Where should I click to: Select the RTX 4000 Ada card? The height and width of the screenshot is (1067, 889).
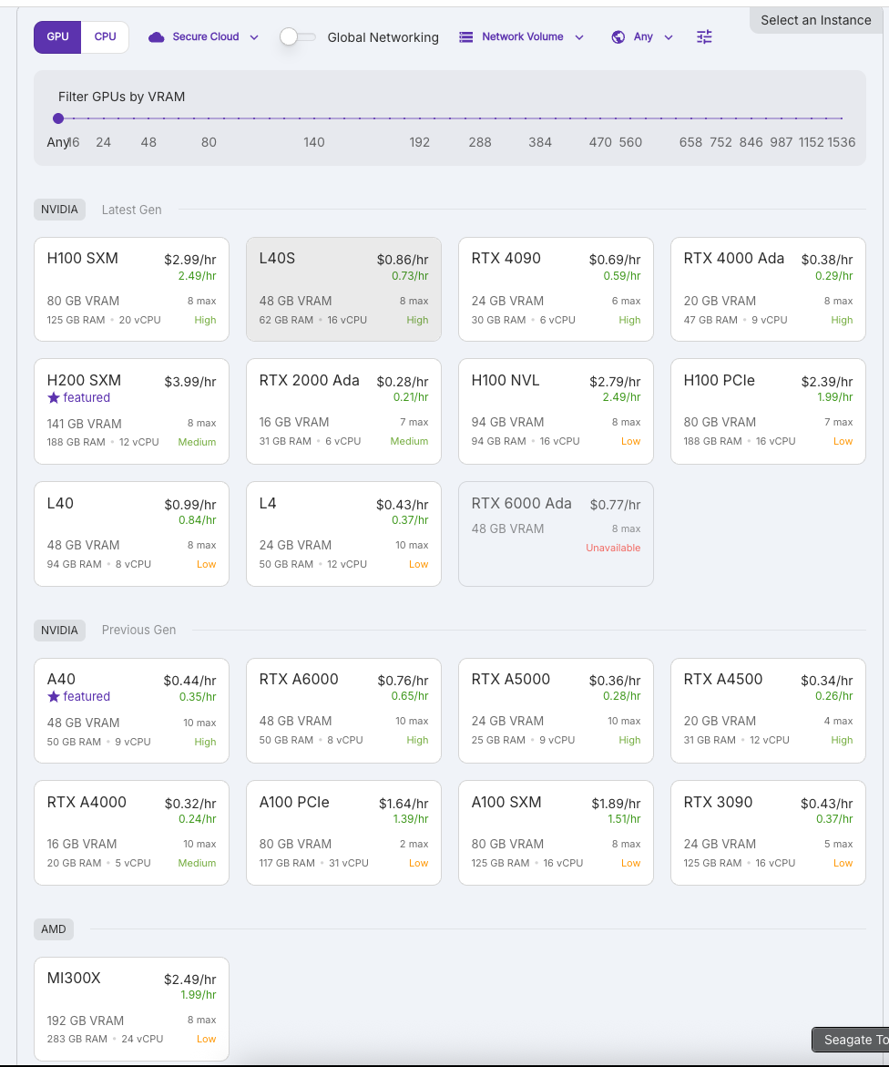(x=768, y=289)
